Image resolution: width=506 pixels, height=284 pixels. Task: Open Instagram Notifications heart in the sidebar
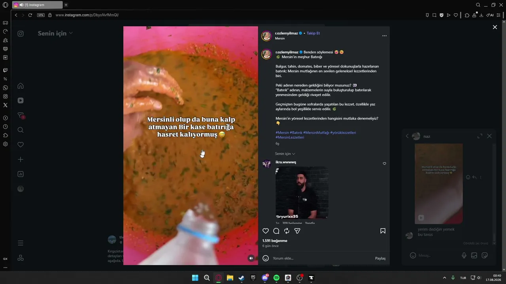pos(21,145)
